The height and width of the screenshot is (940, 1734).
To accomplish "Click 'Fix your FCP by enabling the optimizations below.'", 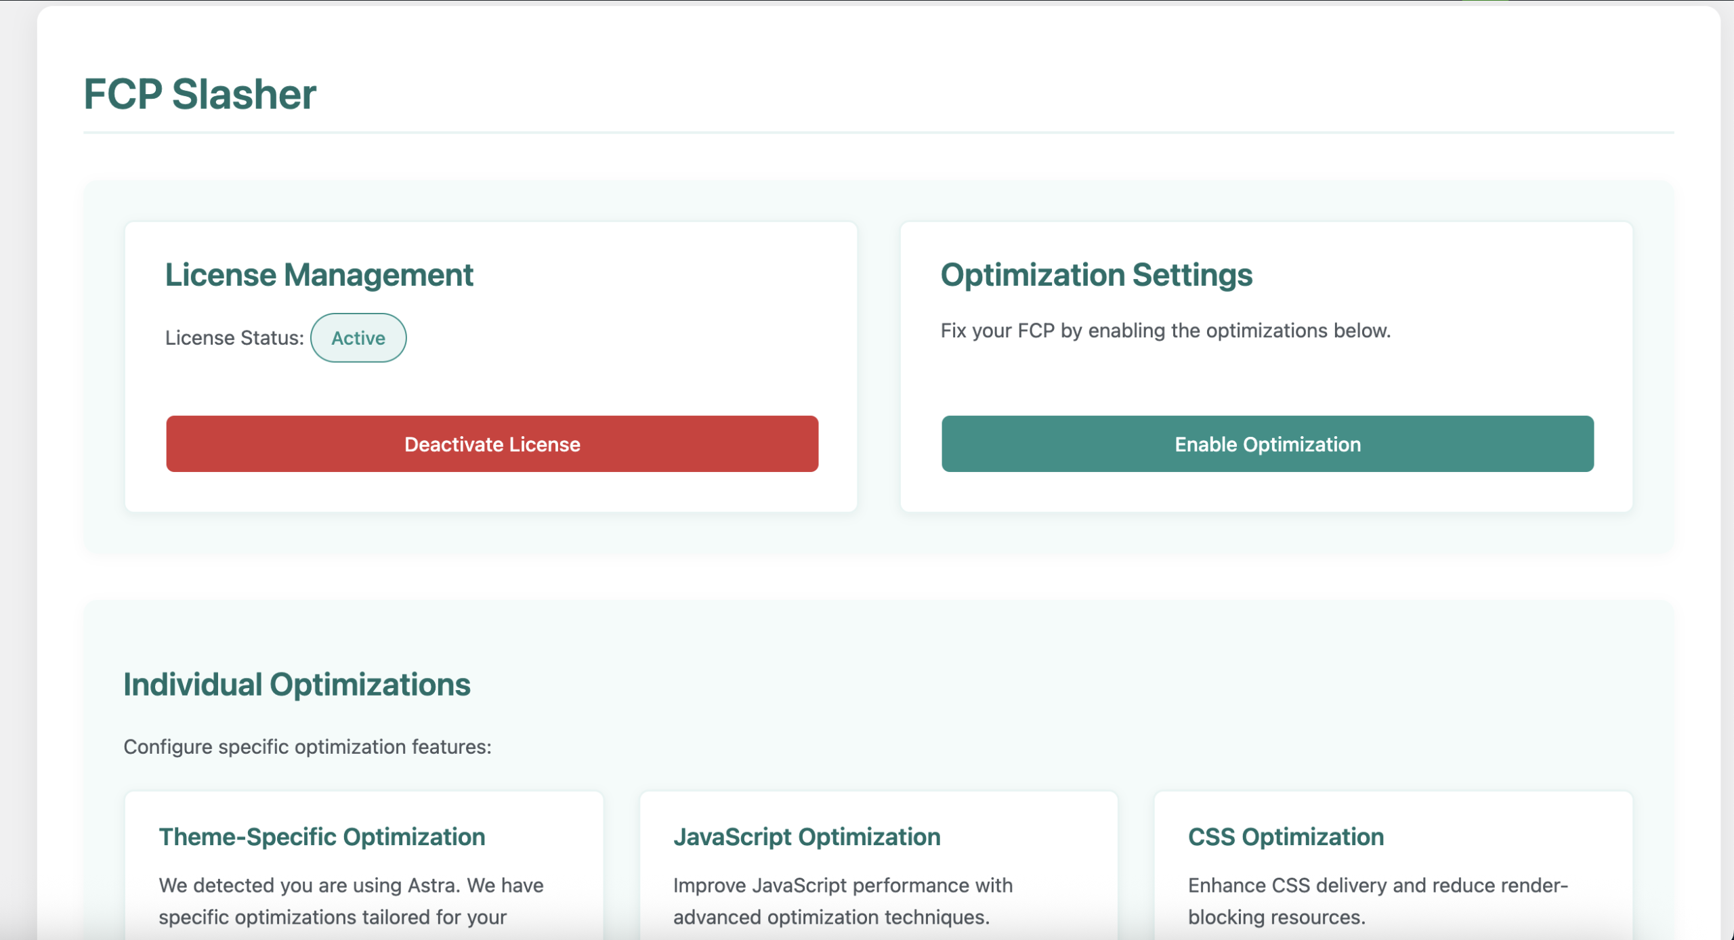I will coord(1165,330).
